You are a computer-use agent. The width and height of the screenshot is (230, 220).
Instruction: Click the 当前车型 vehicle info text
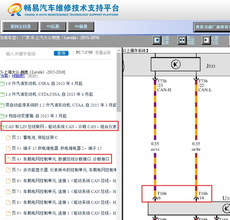(49, 38)
